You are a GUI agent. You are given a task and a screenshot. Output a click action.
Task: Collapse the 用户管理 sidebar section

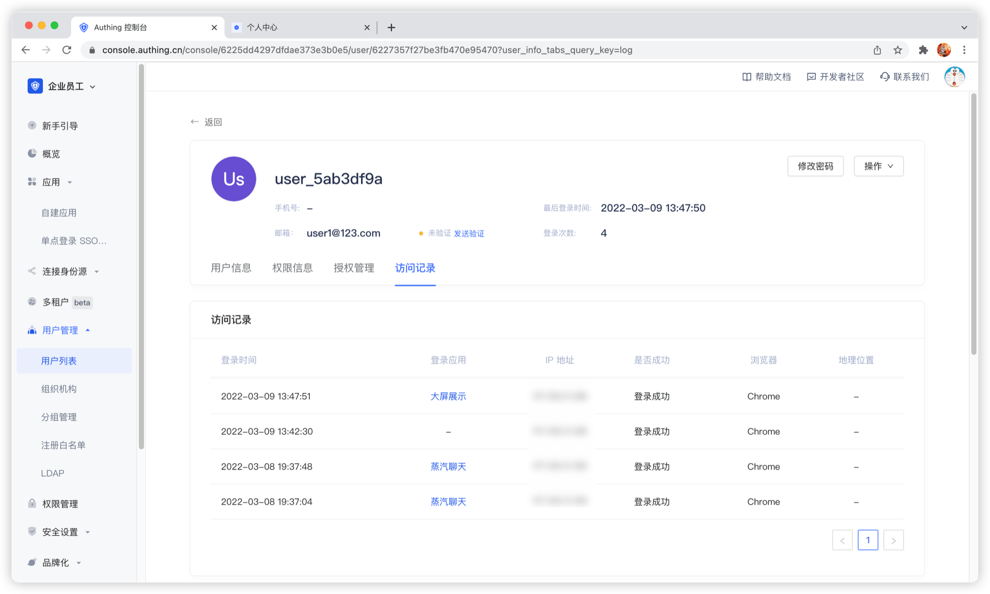pyautogui.click(x=60, y=330)
